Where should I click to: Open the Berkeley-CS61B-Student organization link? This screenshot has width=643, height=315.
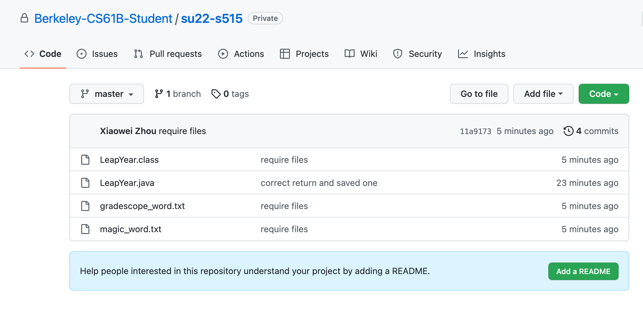tap(103, 18)
